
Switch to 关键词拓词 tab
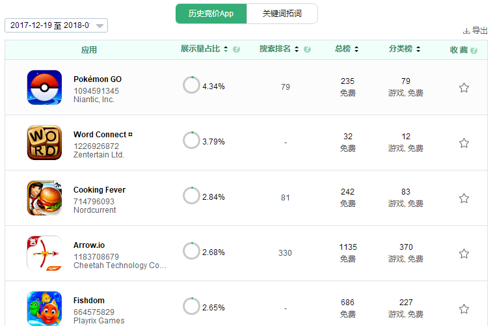[x=282, y=14]
